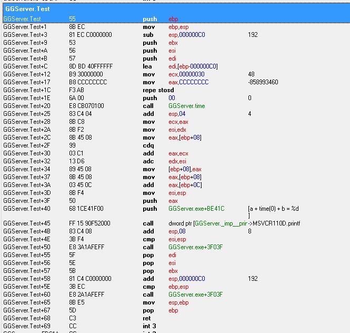Viewport: 350px width, 333px height.
Task: Follow call GGServer.exe+3F03F at Test+50
Action: click(x=196, y=247)
